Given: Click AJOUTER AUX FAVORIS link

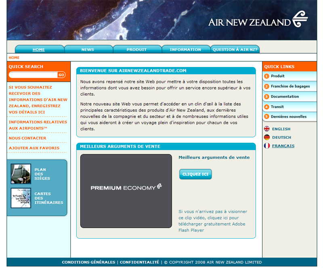Looking at the screenshot, I should pyautogui.click(x=34, y=148).
